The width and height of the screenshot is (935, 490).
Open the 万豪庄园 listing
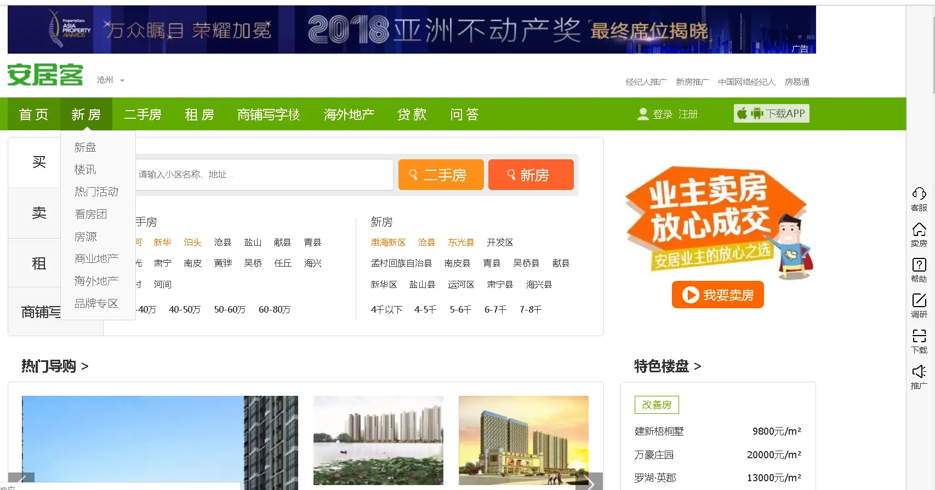click(x=654, y=455)
